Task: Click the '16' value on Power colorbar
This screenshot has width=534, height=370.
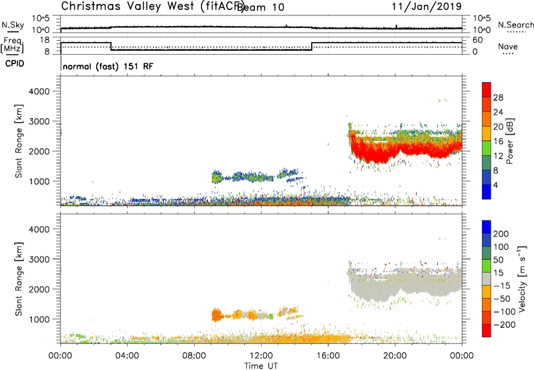Action: pos(498,142)
